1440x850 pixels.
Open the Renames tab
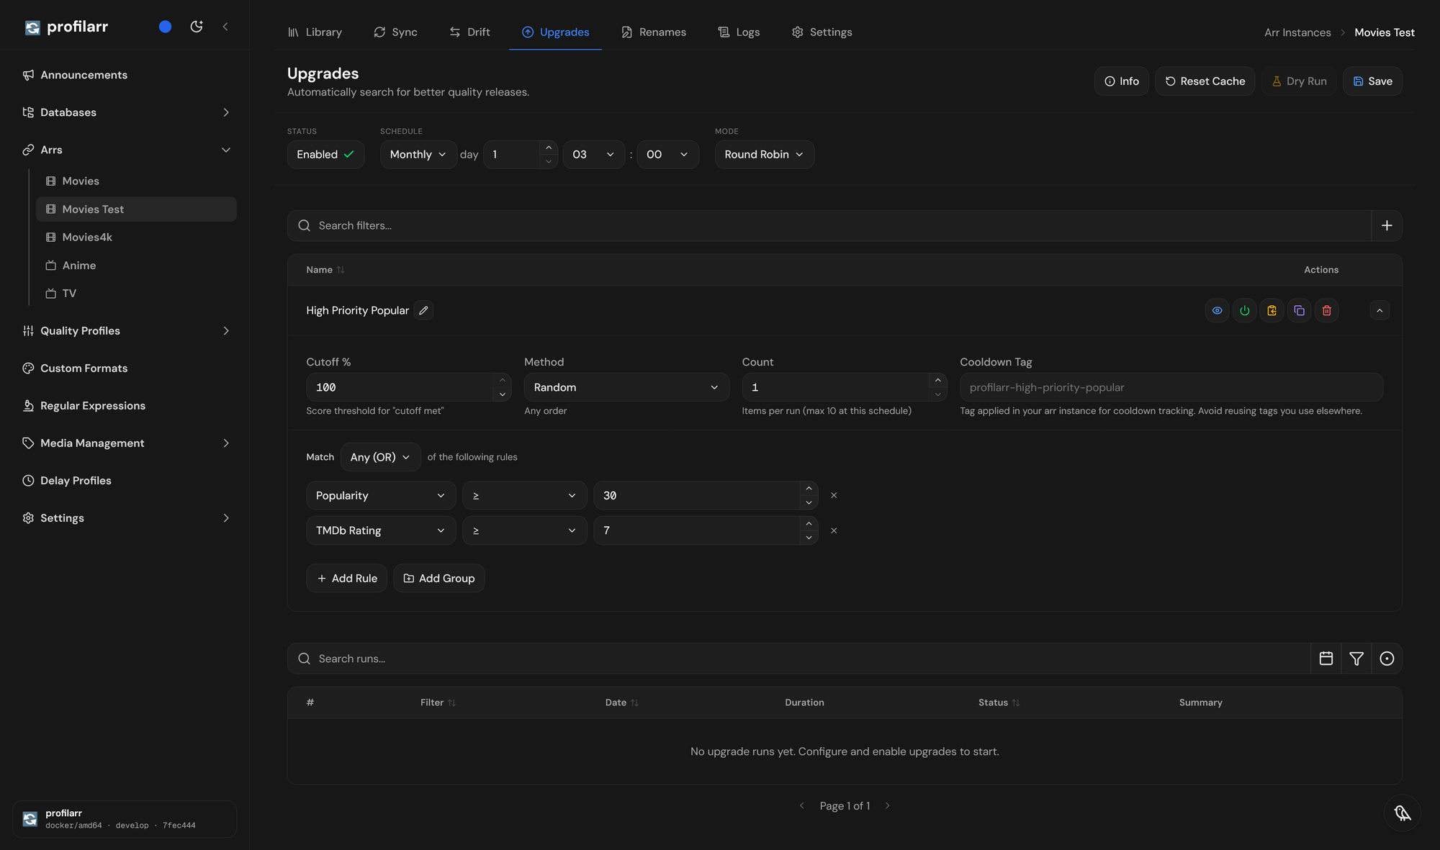coord(654,32)
